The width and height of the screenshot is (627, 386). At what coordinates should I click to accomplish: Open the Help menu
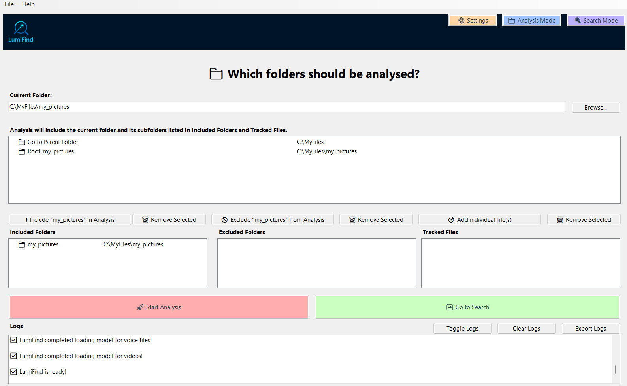pos(28,4)
